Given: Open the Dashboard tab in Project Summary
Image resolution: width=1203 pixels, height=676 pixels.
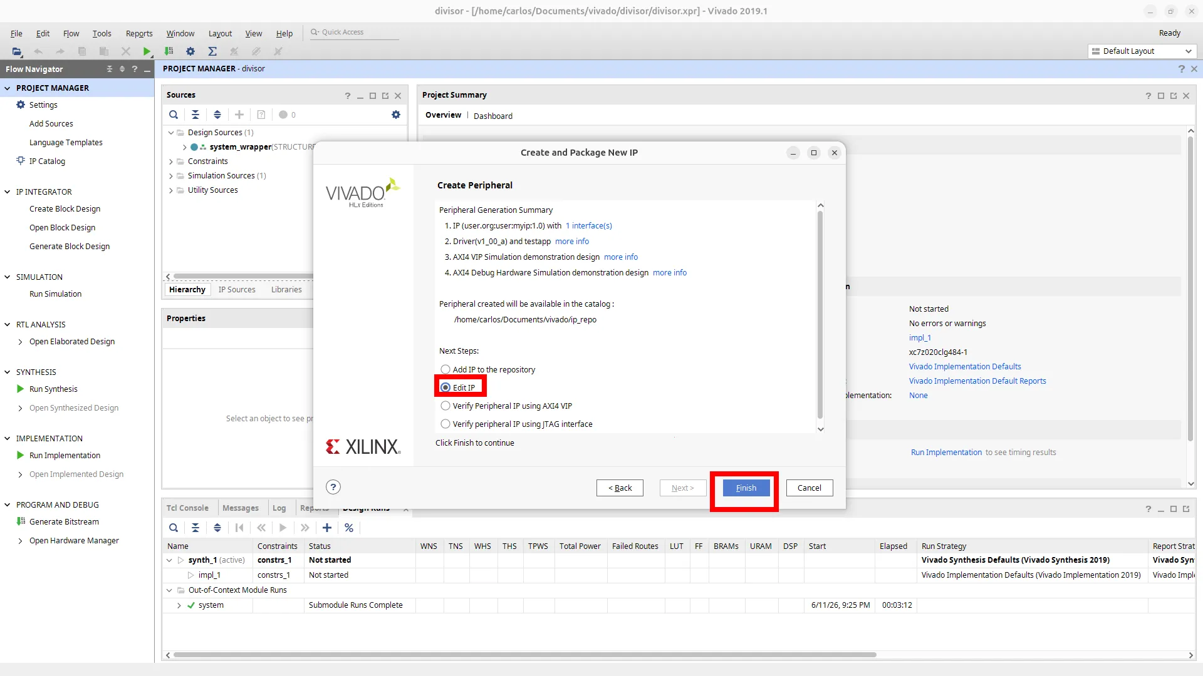Looking at the screenshot, I should [493, 116].
